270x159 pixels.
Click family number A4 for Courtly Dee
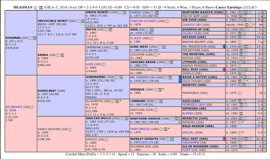[261, 25]
